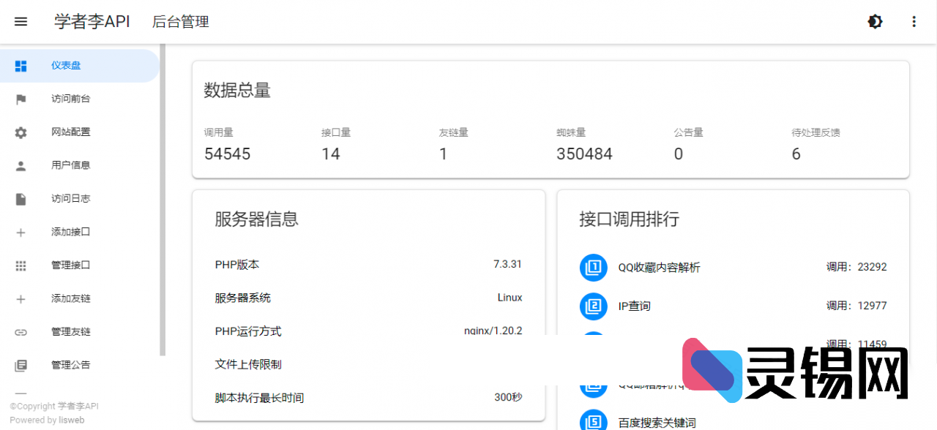Open 管理接口 using the grid icon
The height and width of the screenshot is (430, 937).
click(x=20, y=265)
